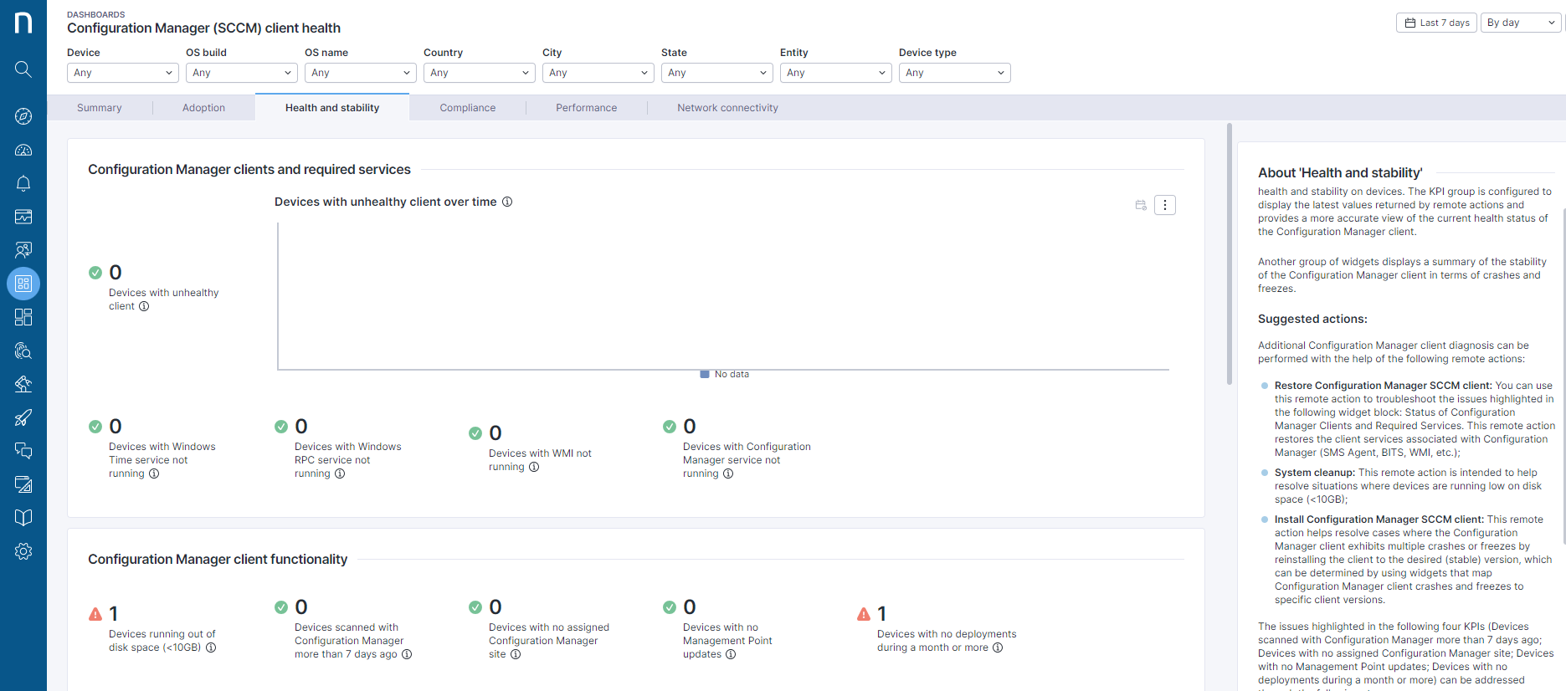Viewport: 1566px width, 691px height.
Task: Open the telescope icon in the sidebar
Action: (x=23, y=384)
